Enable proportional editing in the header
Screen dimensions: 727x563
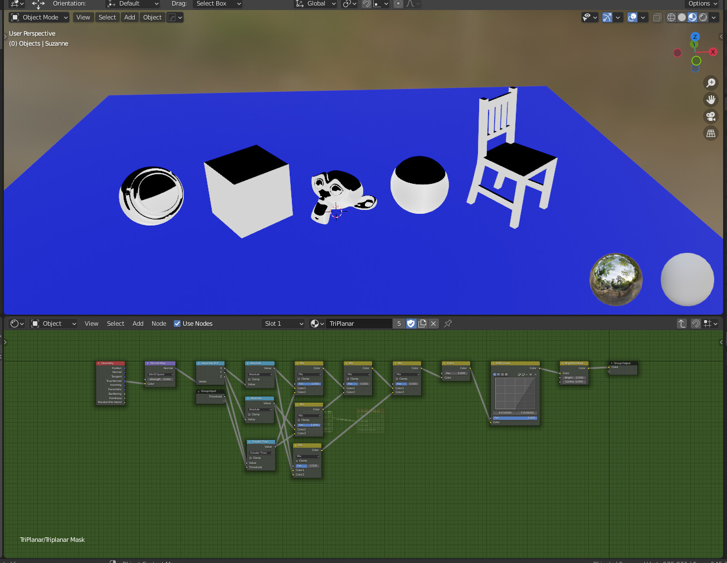pos(397,4)
